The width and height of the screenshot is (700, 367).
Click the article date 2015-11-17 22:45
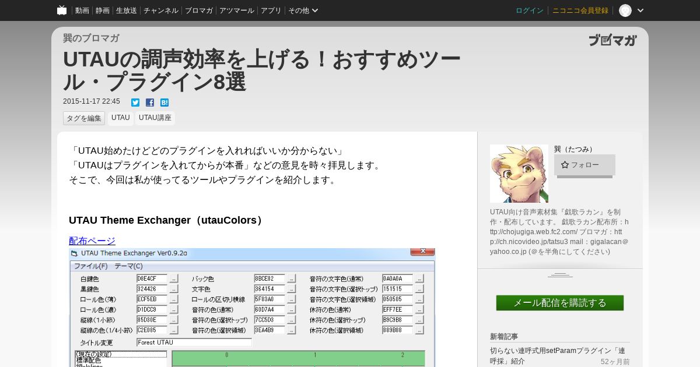[92, 101]
